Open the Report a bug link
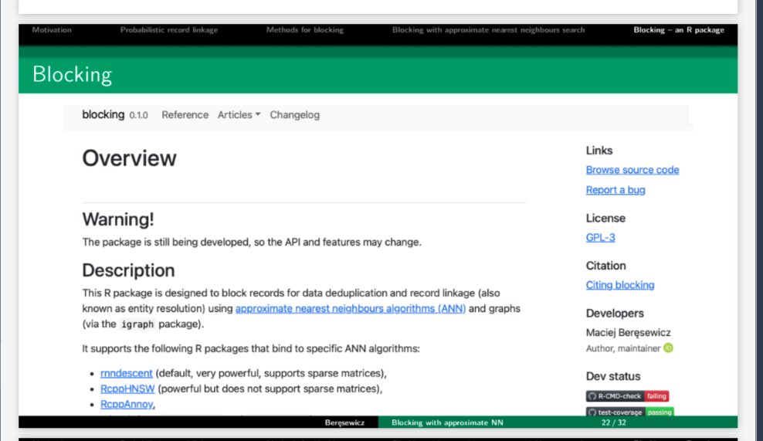Viewport: 763px width, 441px height. tap(615, 190)
